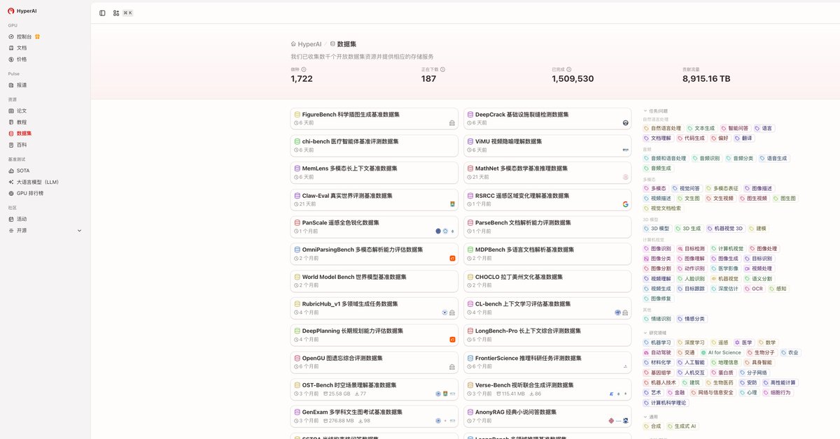Image resolution: width=840 pixels, height=439 pixels.
Task: Click the gift icon beside 控制台
Action: point(37,36)
